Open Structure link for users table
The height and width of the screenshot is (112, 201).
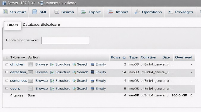pyautogui.click(x=63, y=89)
